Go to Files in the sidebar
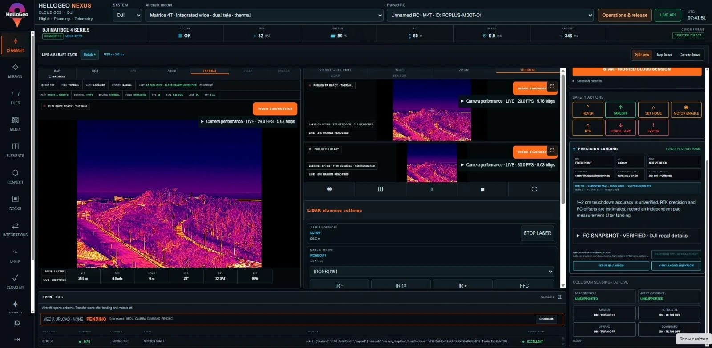 click(15, 97)
